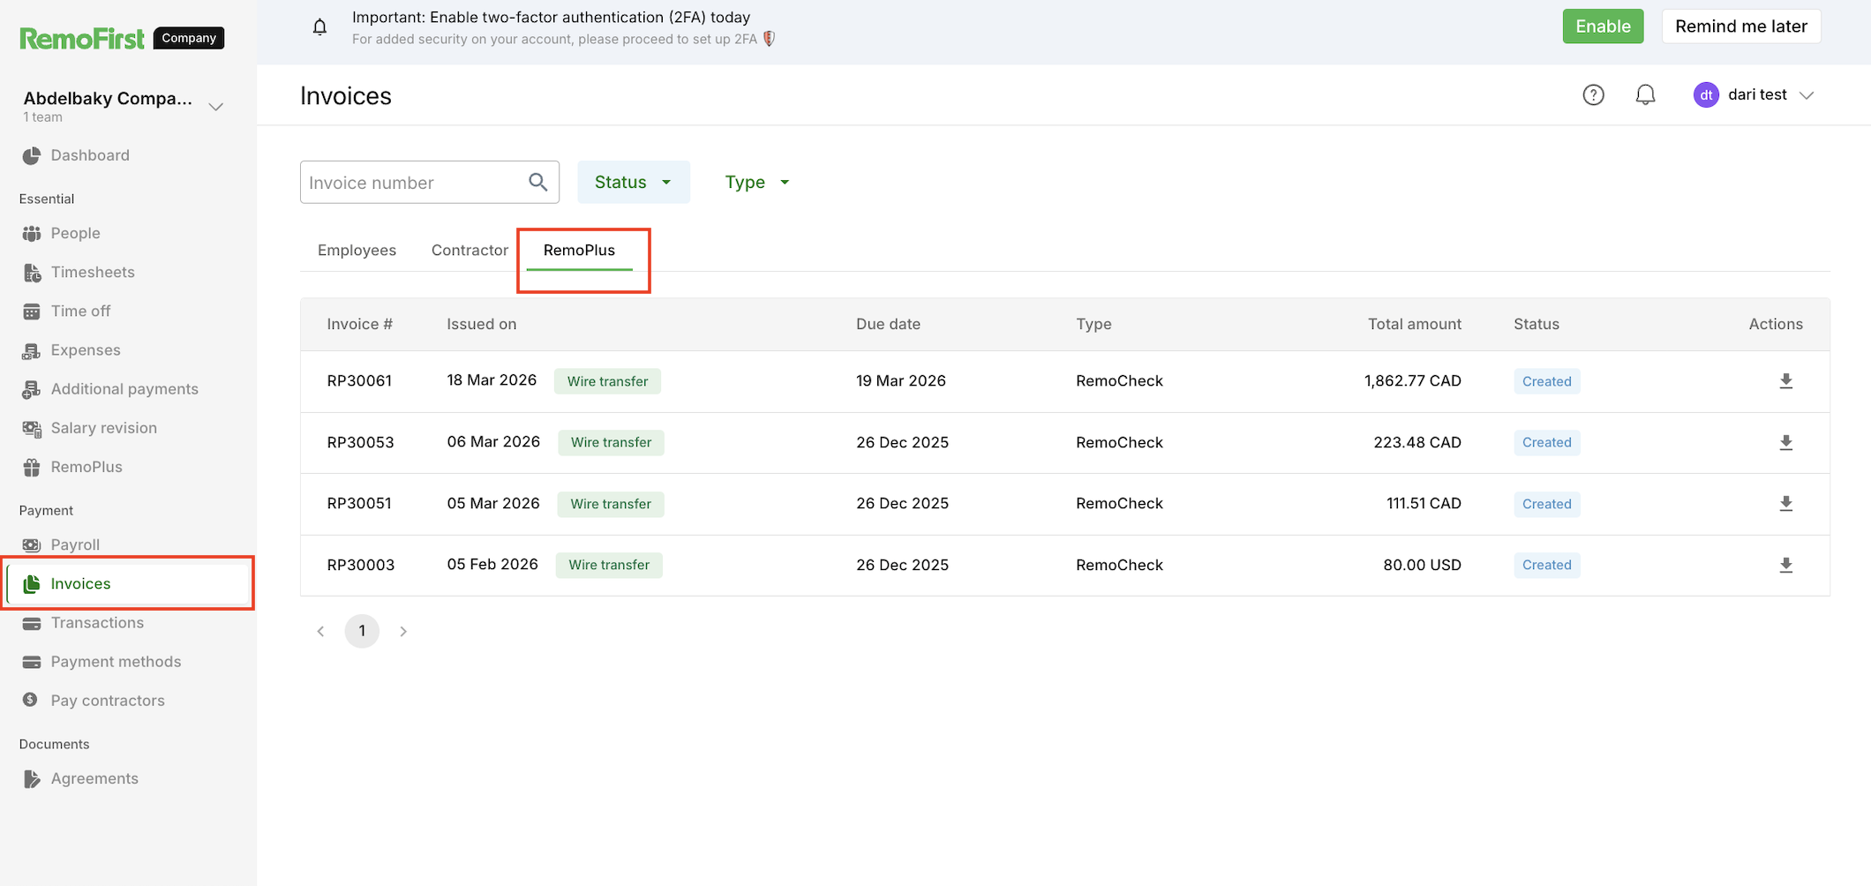Image resolution: width=1871 pixels, height=886 pixels.
Task: Go to previous page arrow
Action: point(320,631)
